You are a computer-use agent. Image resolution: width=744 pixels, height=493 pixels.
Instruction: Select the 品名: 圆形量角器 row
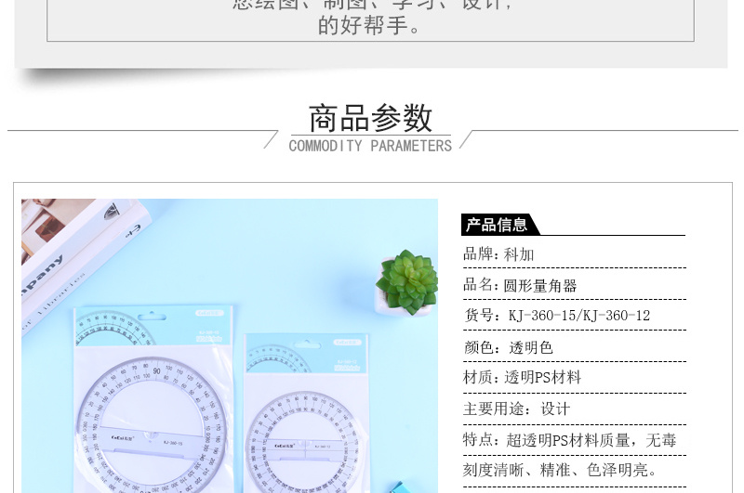[x=521, y=285]
